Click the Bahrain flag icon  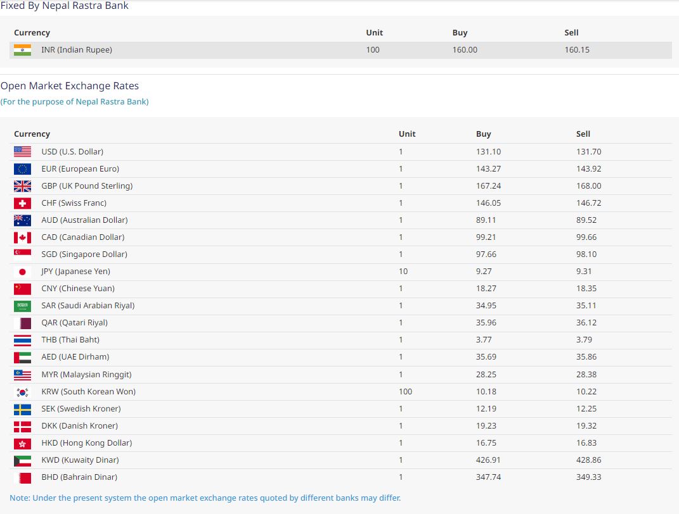23,477
